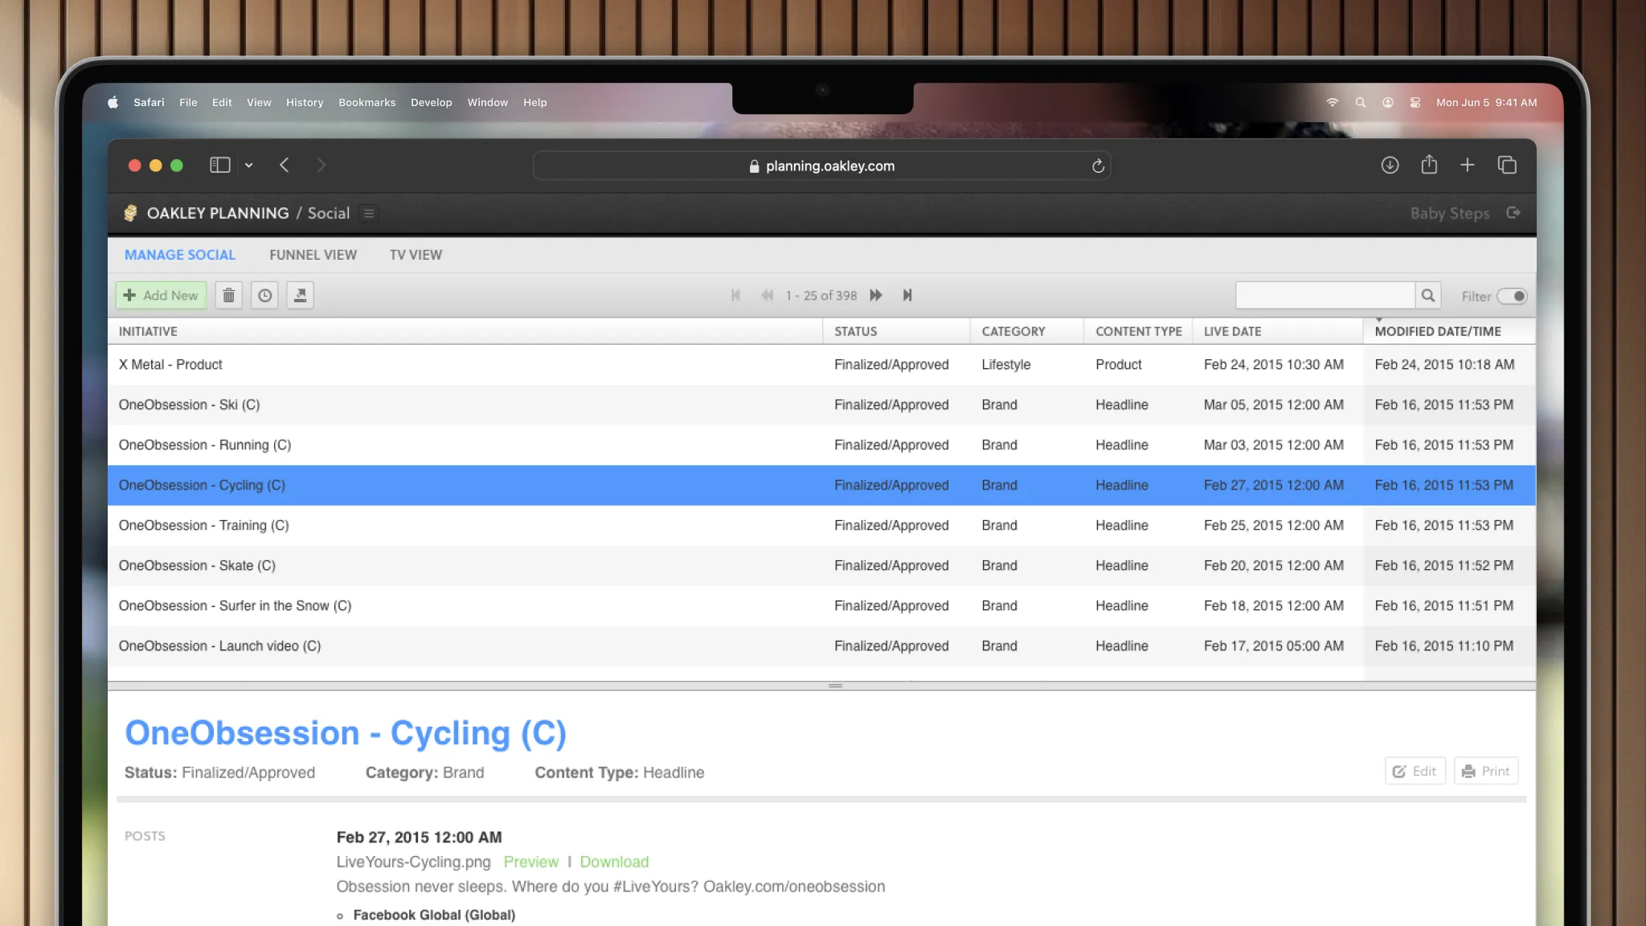Click the user account icon in menu bar
Screen dimensions: 1646x926
pyautogui.click(x=1388, y=103)
